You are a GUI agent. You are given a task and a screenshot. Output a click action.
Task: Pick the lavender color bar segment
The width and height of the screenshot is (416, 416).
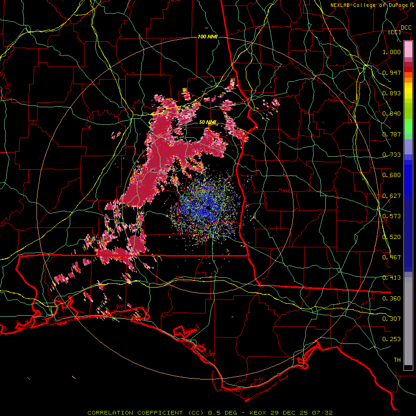coord(408,147)
